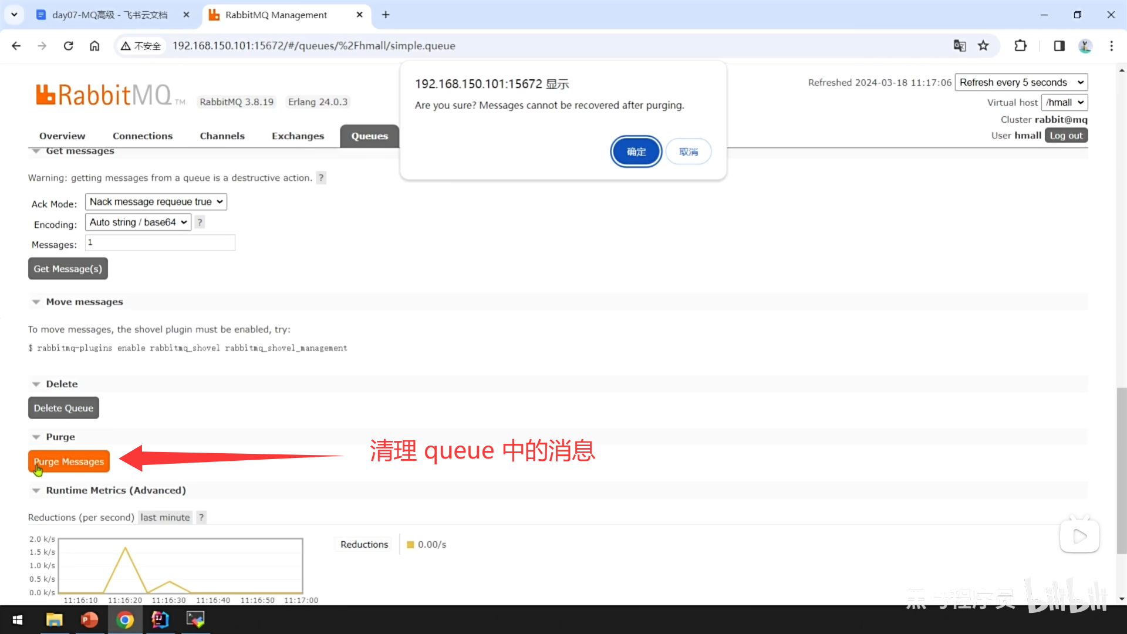Click the translate page icon
The width and height of the screenshot is (1127, 634).
click(x=960, y=46)
